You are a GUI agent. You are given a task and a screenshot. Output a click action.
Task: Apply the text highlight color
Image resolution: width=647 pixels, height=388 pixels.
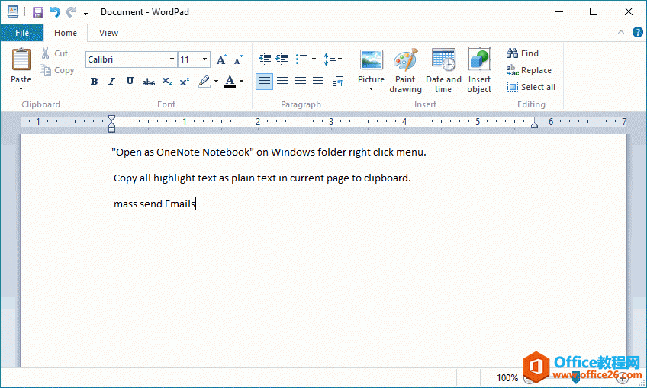coord(204,82)
